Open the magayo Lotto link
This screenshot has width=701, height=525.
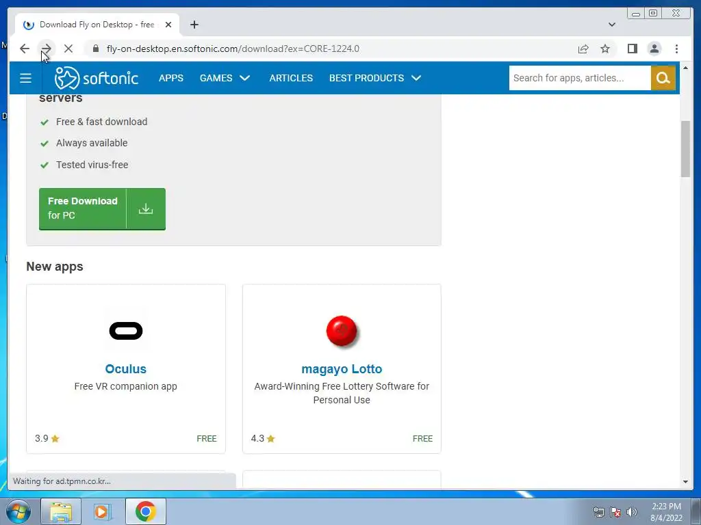(342, 368)
